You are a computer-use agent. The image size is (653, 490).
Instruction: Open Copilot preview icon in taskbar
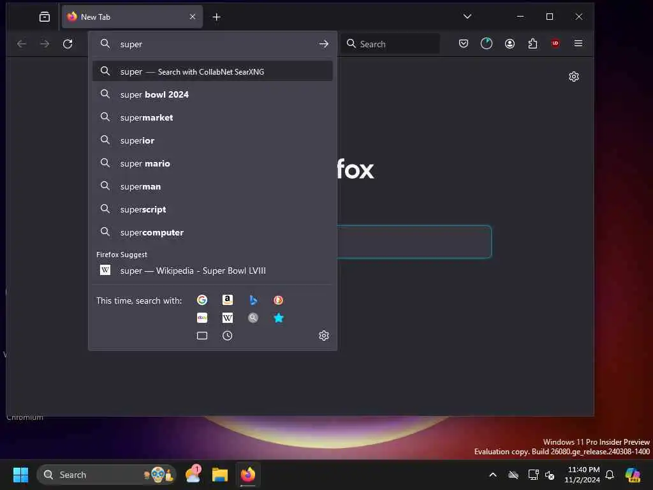click(633, 475)
